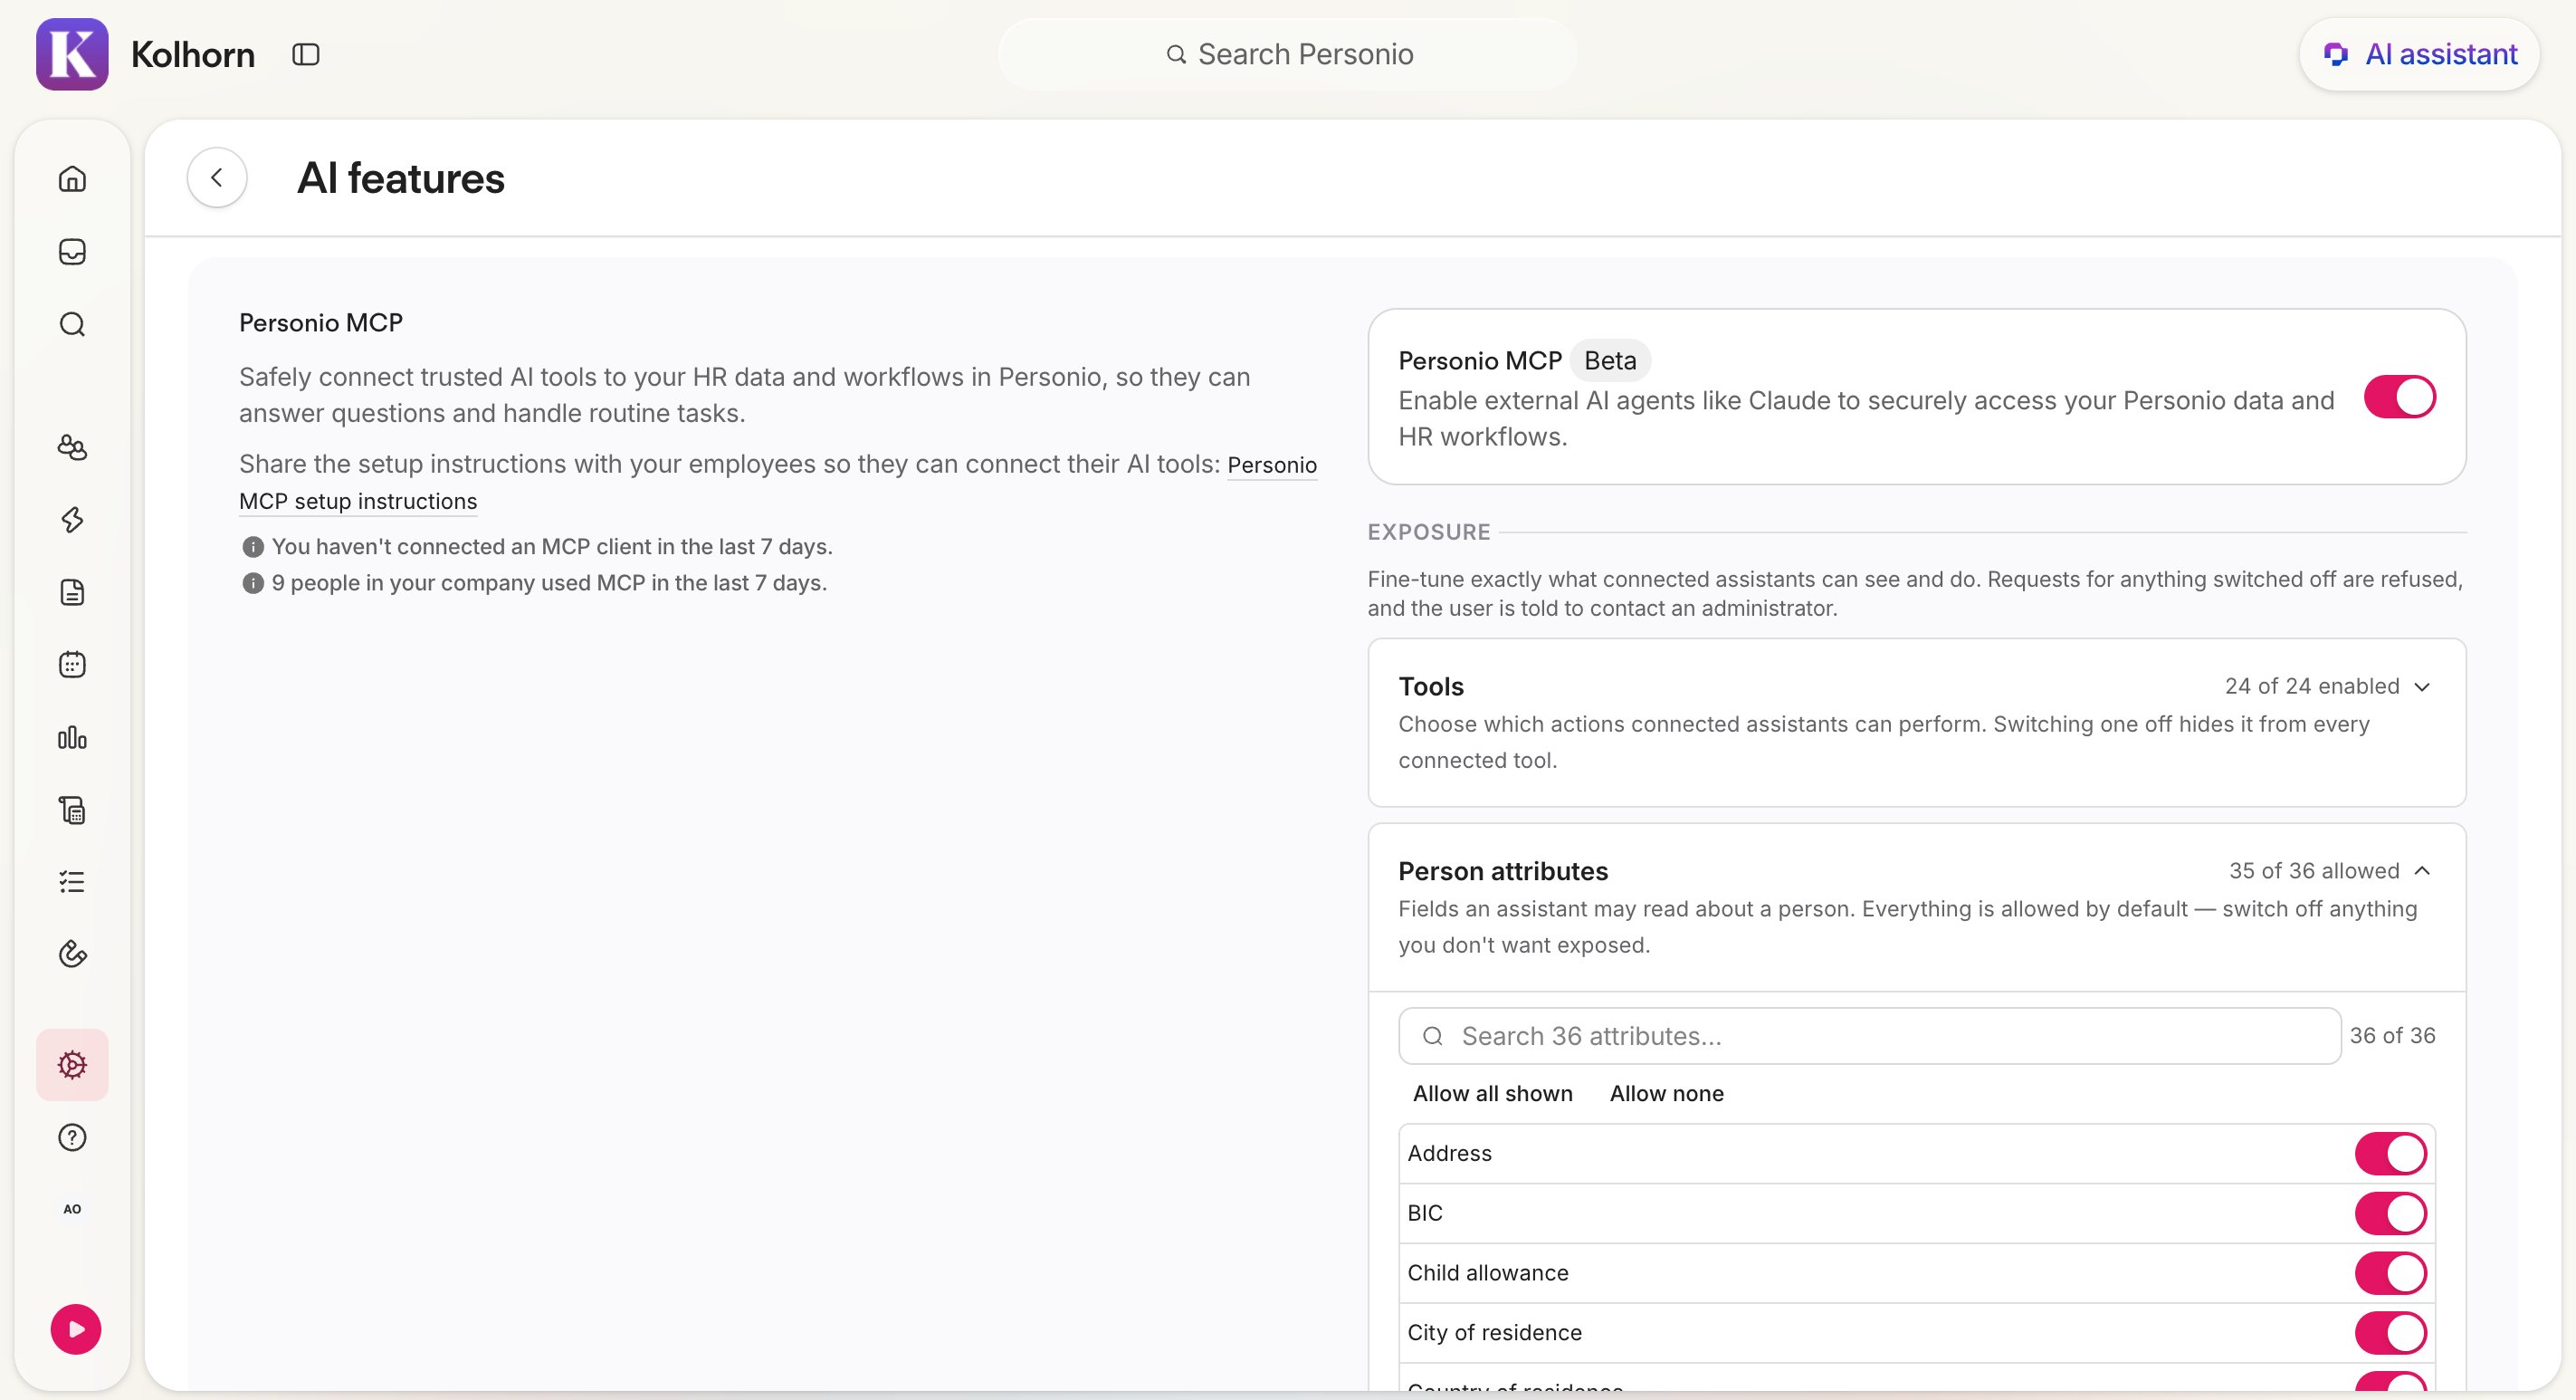Click the AI assistant button
Image resolution: width=2576 pixels, height=1400 pixels.
[2420, 54]
